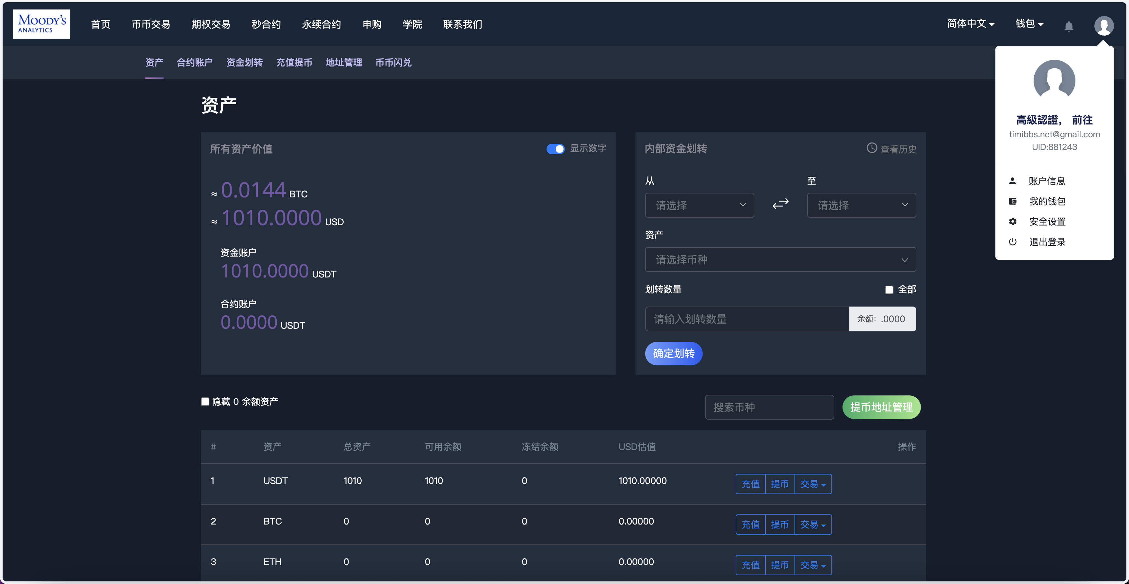Switch to the 币币闪兑 tab

tap(394, 63)
